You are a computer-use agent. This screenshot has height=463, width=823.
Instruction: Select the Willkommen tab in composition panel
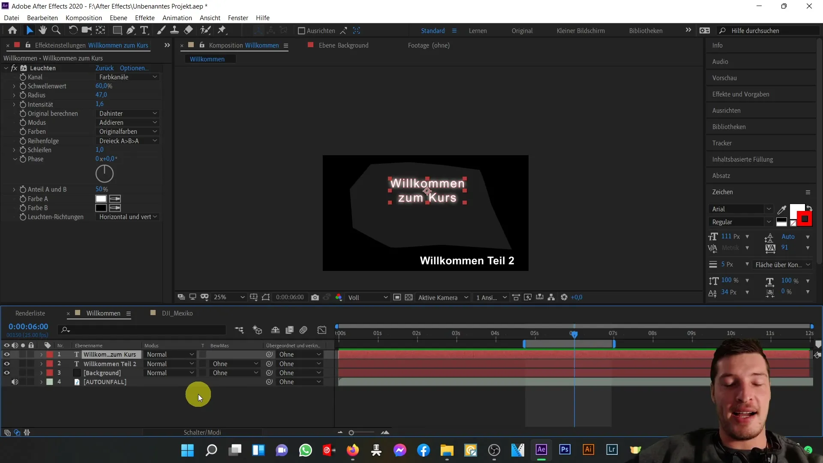coord(207,59)
